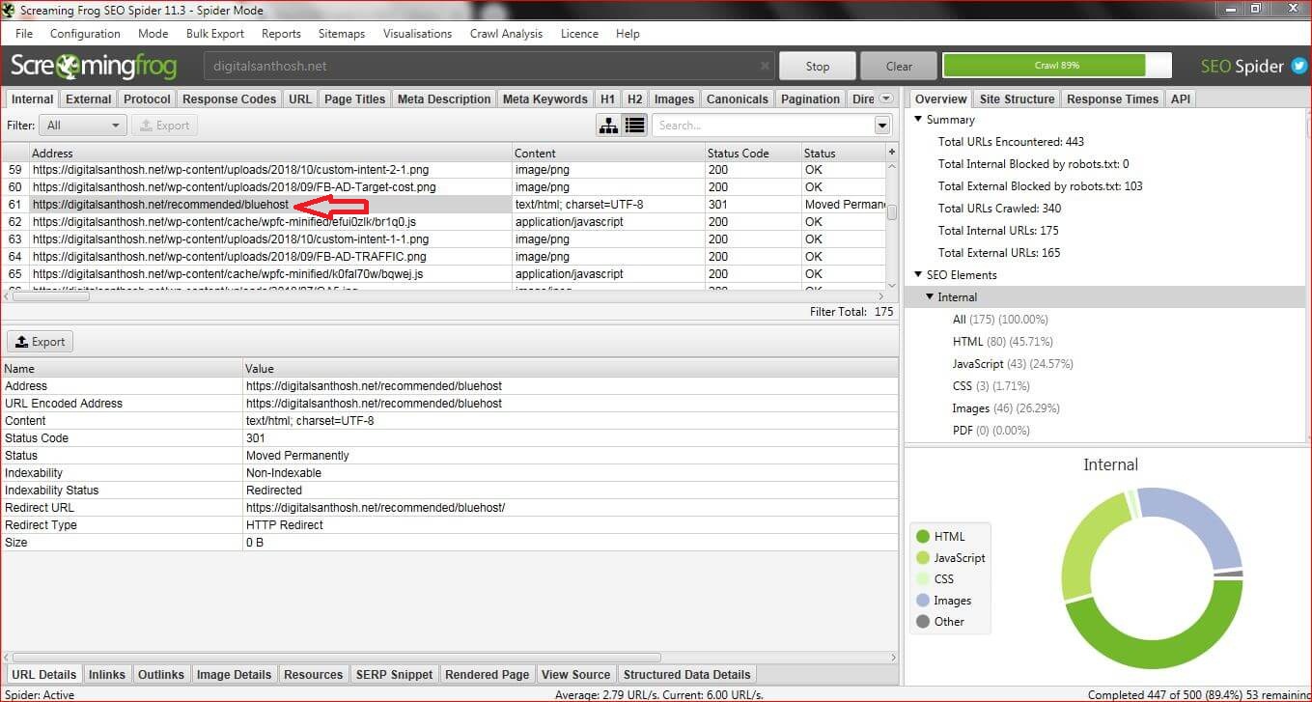The height and width of the screenshot is (702, 1312).
Task: Collapse the Internal section in the Overview tree
Action: pos(930,297)
